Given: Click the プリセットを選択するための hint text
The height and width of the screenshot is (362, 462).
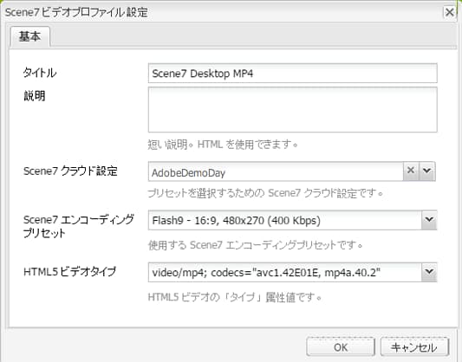Looking at the screenshot, I should pos(265,193).
